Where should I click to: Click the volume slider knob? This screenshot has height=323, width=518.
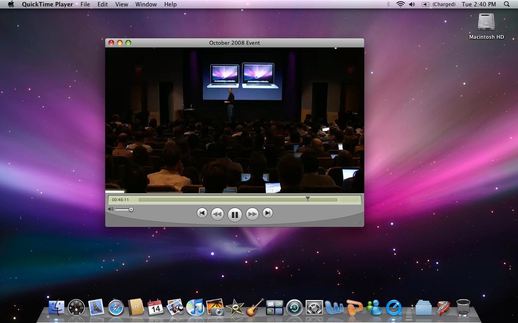[x=131, y=209]
